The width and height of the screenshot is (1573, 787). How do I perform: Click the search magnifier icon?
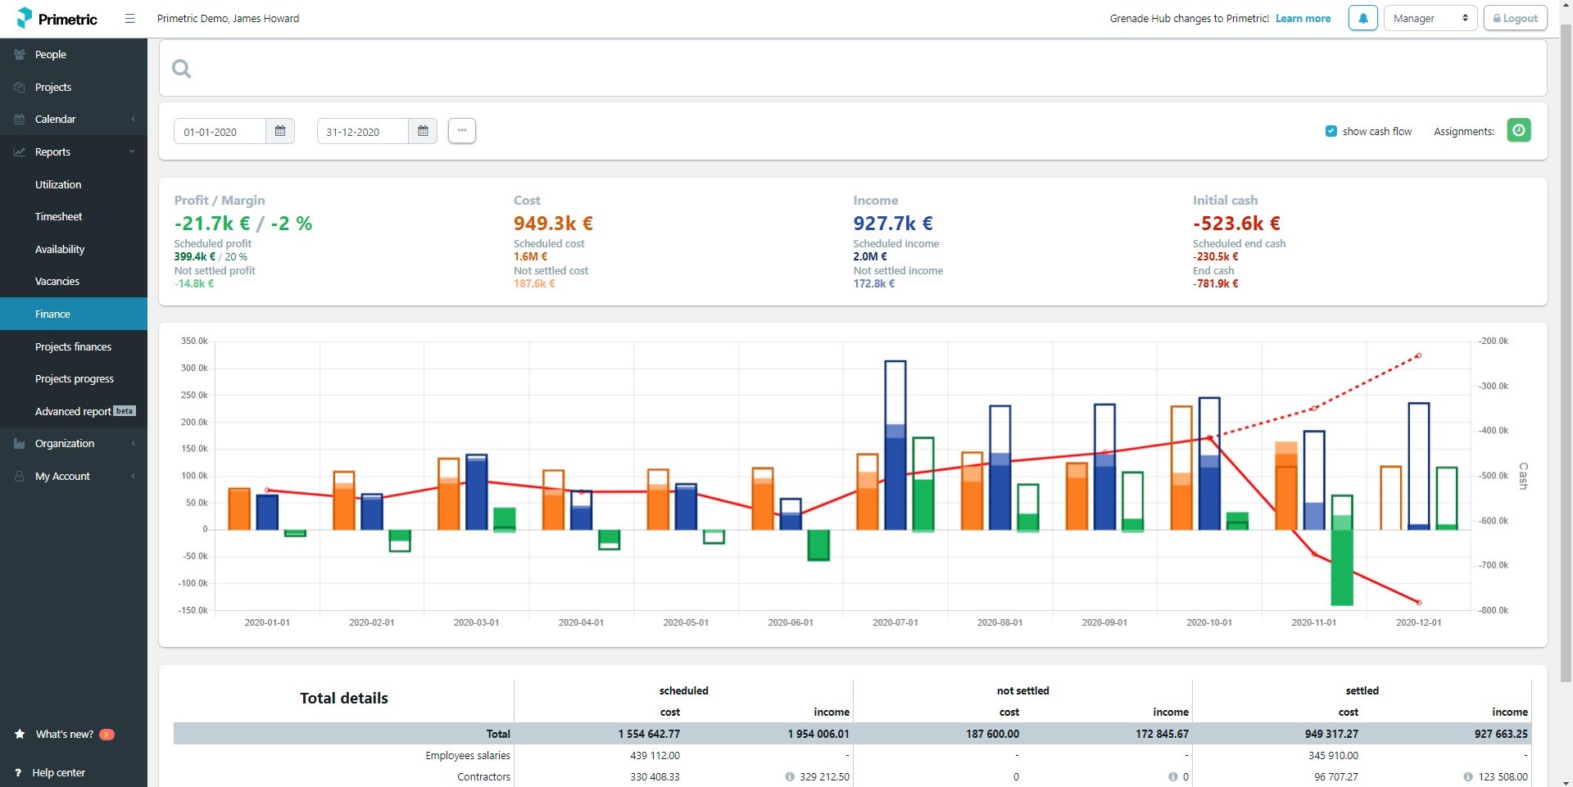pos(181,69)
